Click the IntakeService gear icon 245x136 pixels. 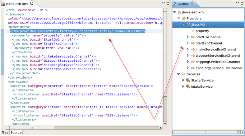click(188, 87)
